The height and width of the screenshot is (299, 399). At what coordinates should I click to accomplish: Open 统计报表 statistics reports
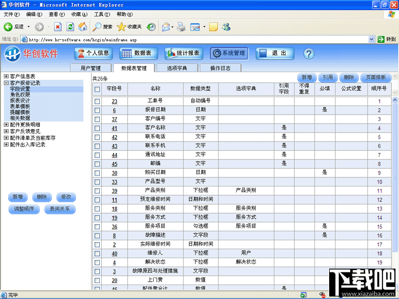(x=184, y=53)
